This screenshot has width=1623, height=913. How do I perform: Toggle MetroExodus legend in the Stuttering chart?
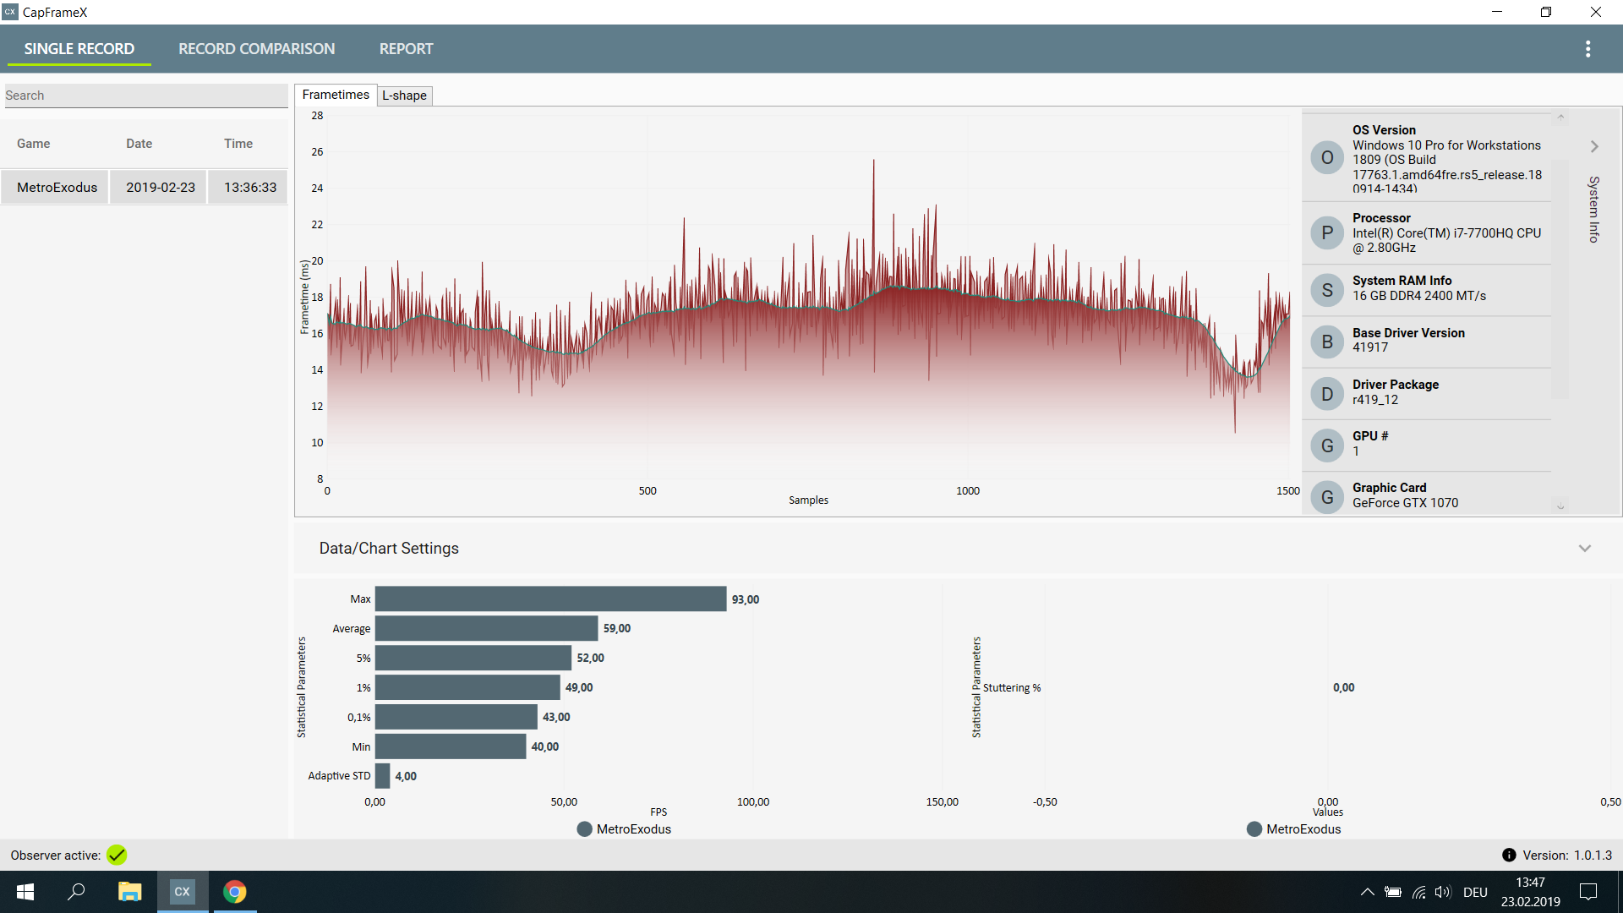1293,829
